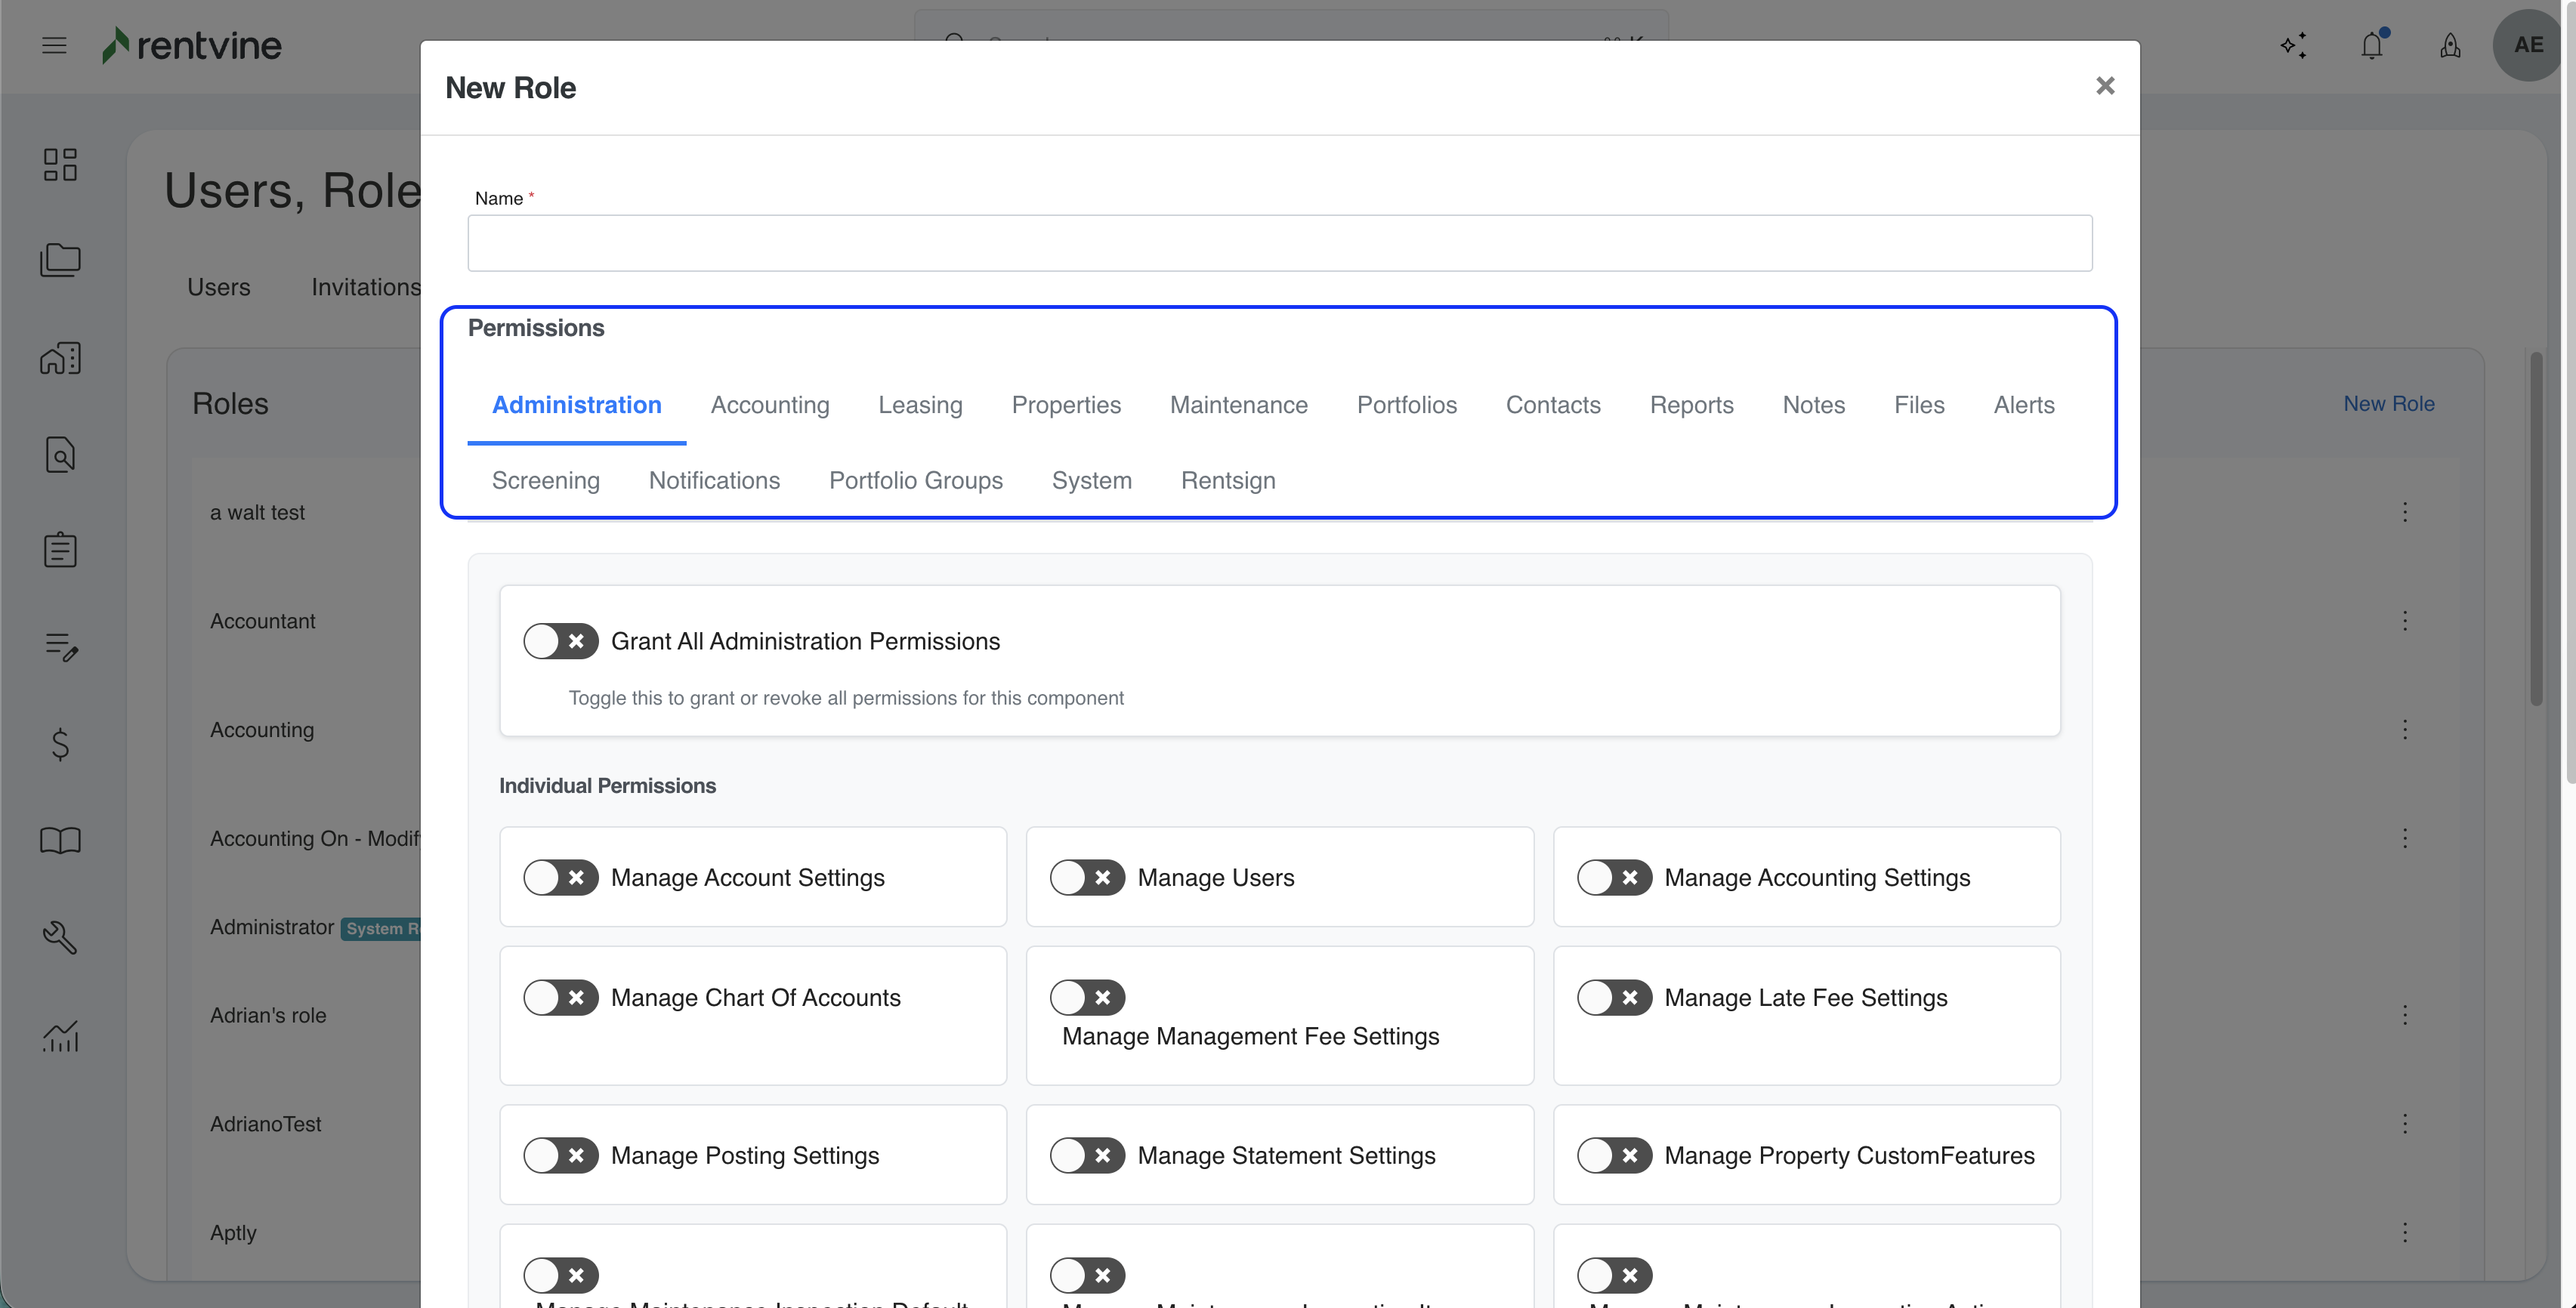Click the open book sidebar icon
The width and height of the screenshot is (2576, 1308).
pyautogui.click(x=60, y=840)
